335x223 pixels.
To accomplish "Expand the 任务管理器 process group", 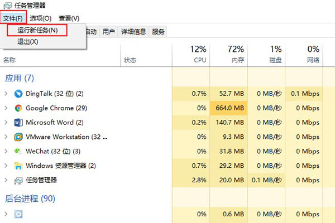I will [x=6, y=180].
